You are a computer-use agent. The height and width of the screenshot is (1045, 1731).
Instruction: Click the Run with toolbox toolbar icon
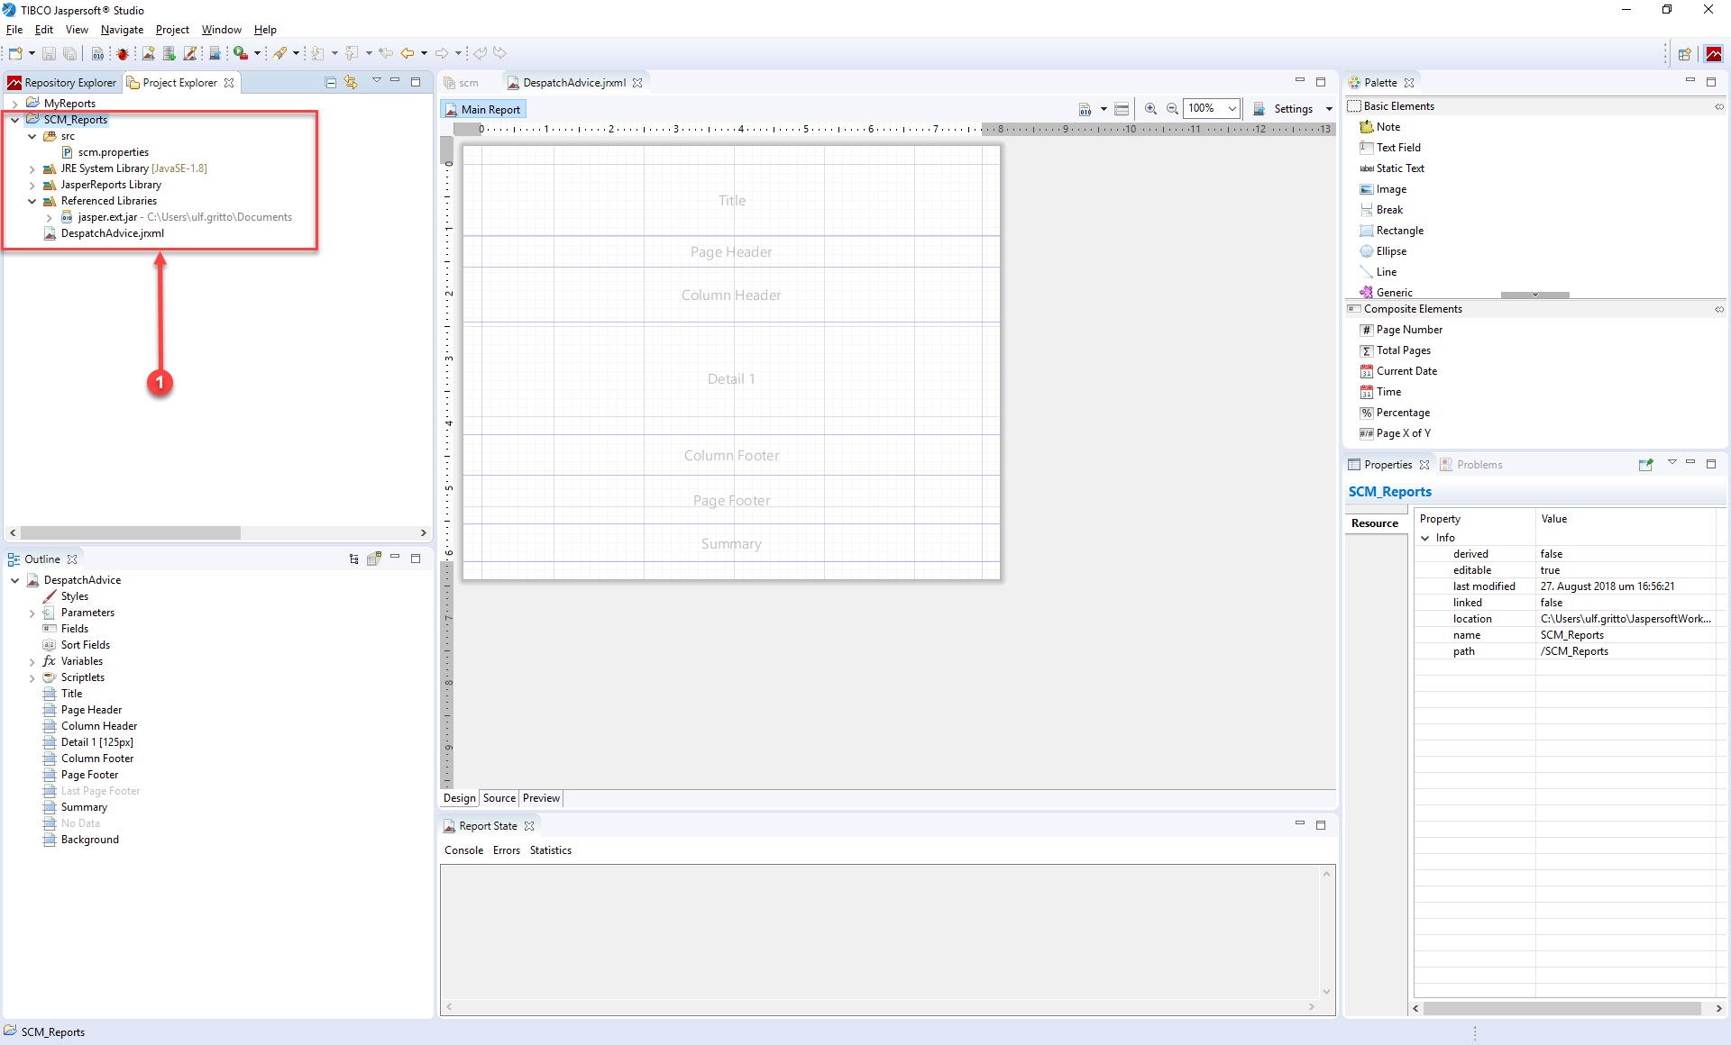coord(241,54)
